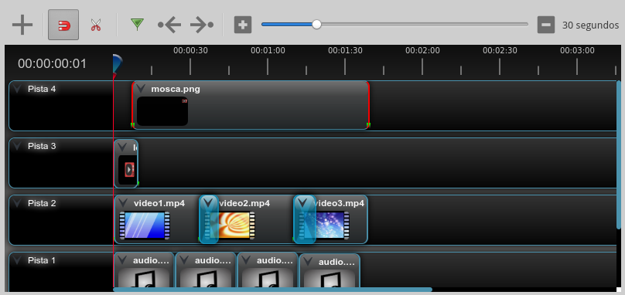Click the 30 segundos zoom label
Image resolution: width=625 pixels, height=295 pixels.
(x=590, y=25)
